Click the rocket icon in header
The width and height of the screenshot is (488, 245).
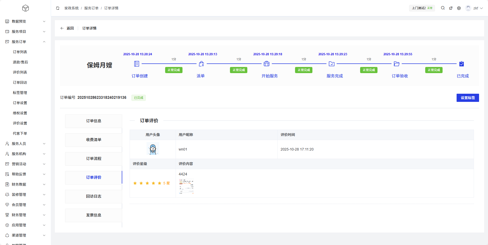click(451, 8)
